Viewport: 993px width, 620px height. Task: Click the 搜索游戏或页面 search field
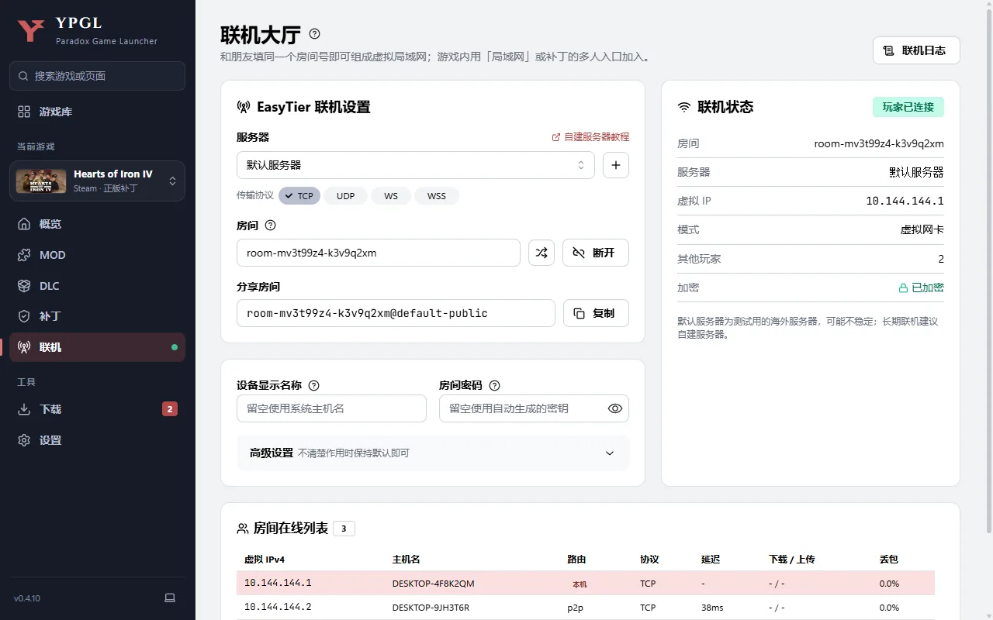pyautogui.click(x=97, y=76)
